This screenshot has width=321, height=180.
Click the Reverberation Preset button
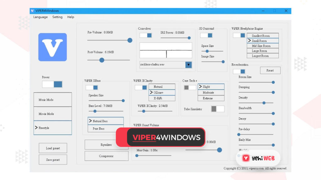(x=270, y=70)
